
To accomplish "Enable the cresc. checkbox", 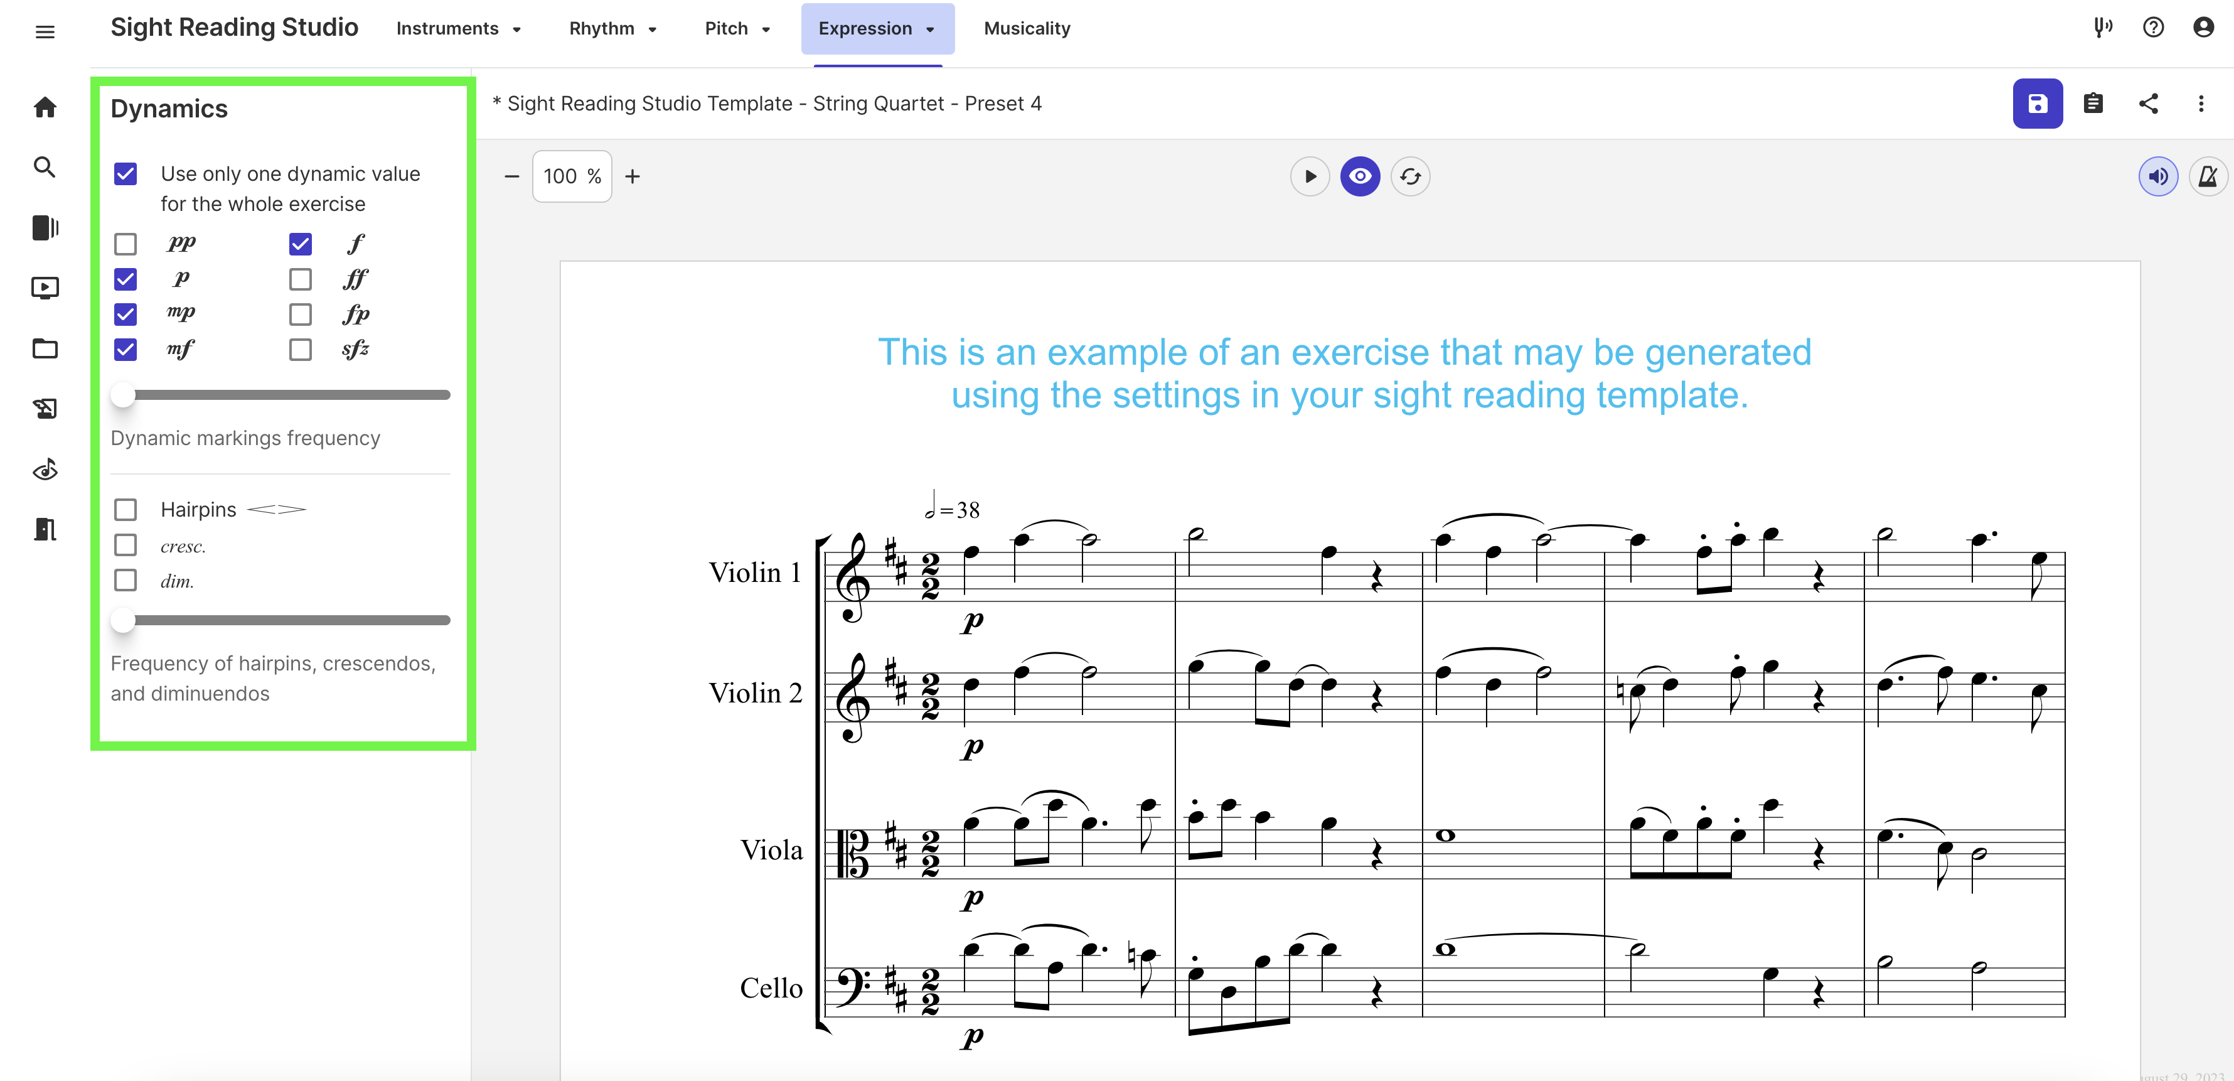I will pyautogui.click(x=126, y=545).
